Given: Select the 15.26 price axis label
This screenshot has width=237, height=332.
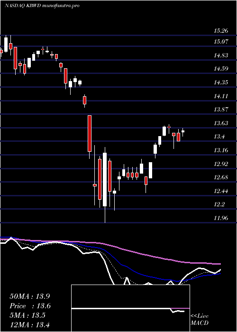Looking at the screenshot, I should [221, 31].
